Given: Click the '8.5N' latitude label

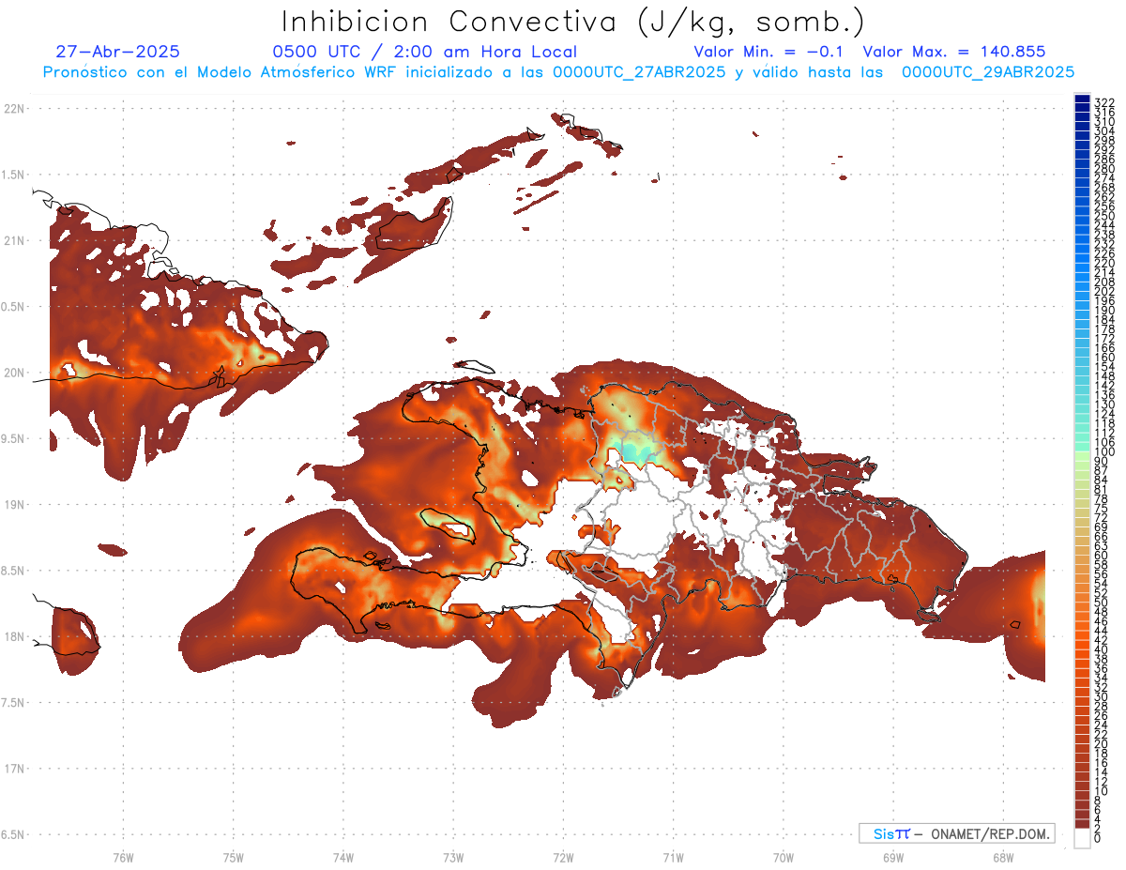Looking at the screenshot, I should 14,571.
